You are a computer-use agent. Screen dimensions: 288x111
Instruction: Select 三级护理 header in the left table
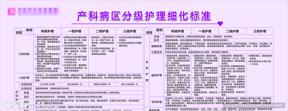[129, 31]
